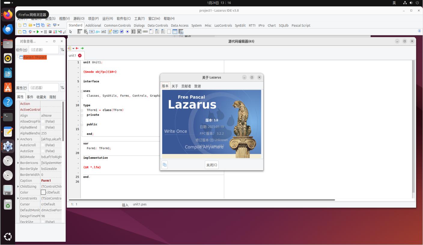The height and width of the screenshot is (245, 423).
Task: Expand the Anchors property
Action: click(x=18, y=139)
